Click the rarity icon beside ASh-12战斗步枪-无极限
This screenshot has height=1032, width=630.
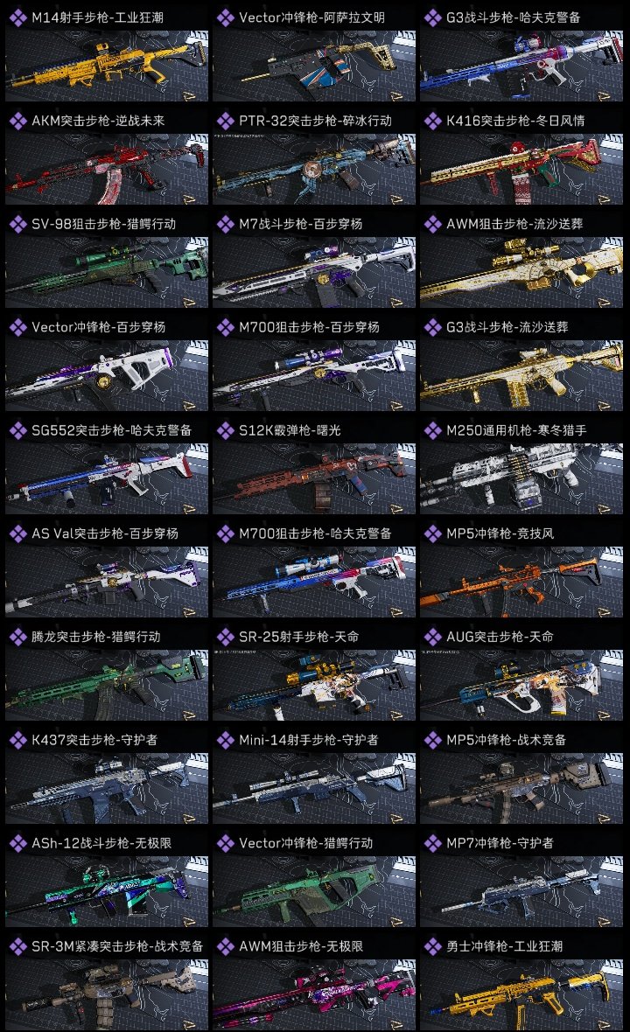(17, 843)
